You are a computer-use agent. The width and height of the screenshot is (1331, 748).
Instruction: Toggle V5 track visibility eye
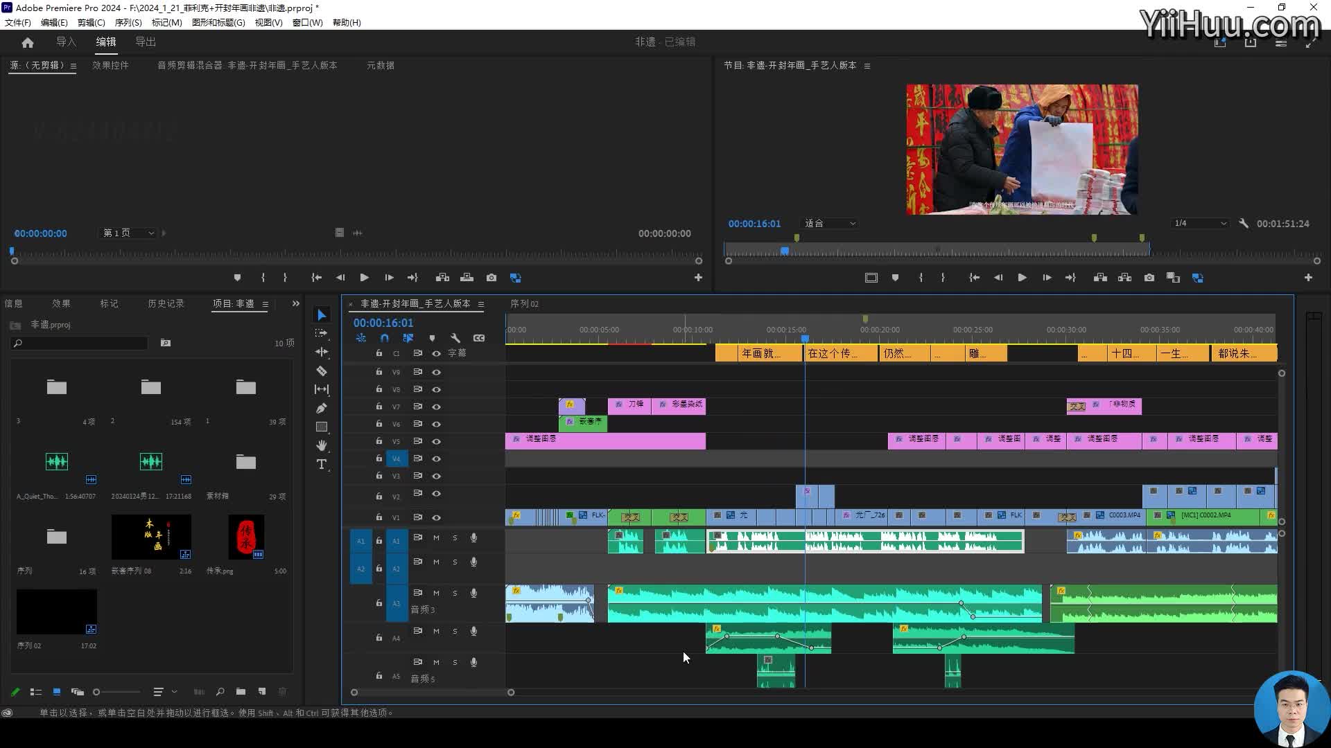click(437, 442)
